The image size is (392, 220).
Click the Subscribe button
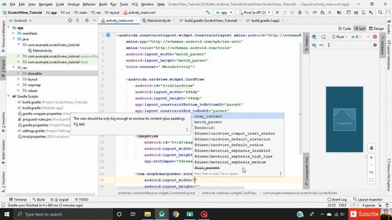pyautogui.click(x=364, y=214)
